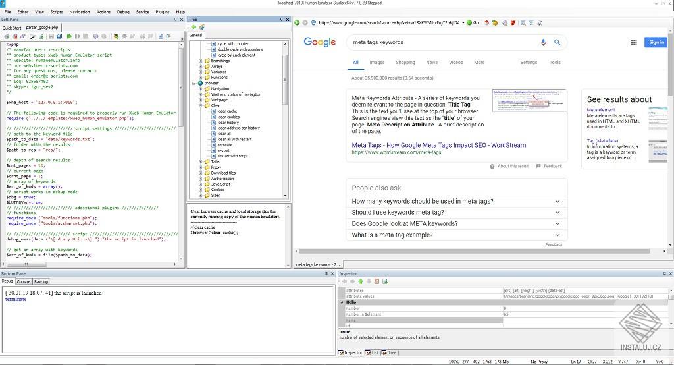Viewport: 674px width, 365px height.
Task: Select the 'clear cookies' tree item
Action: coord(228,117)
